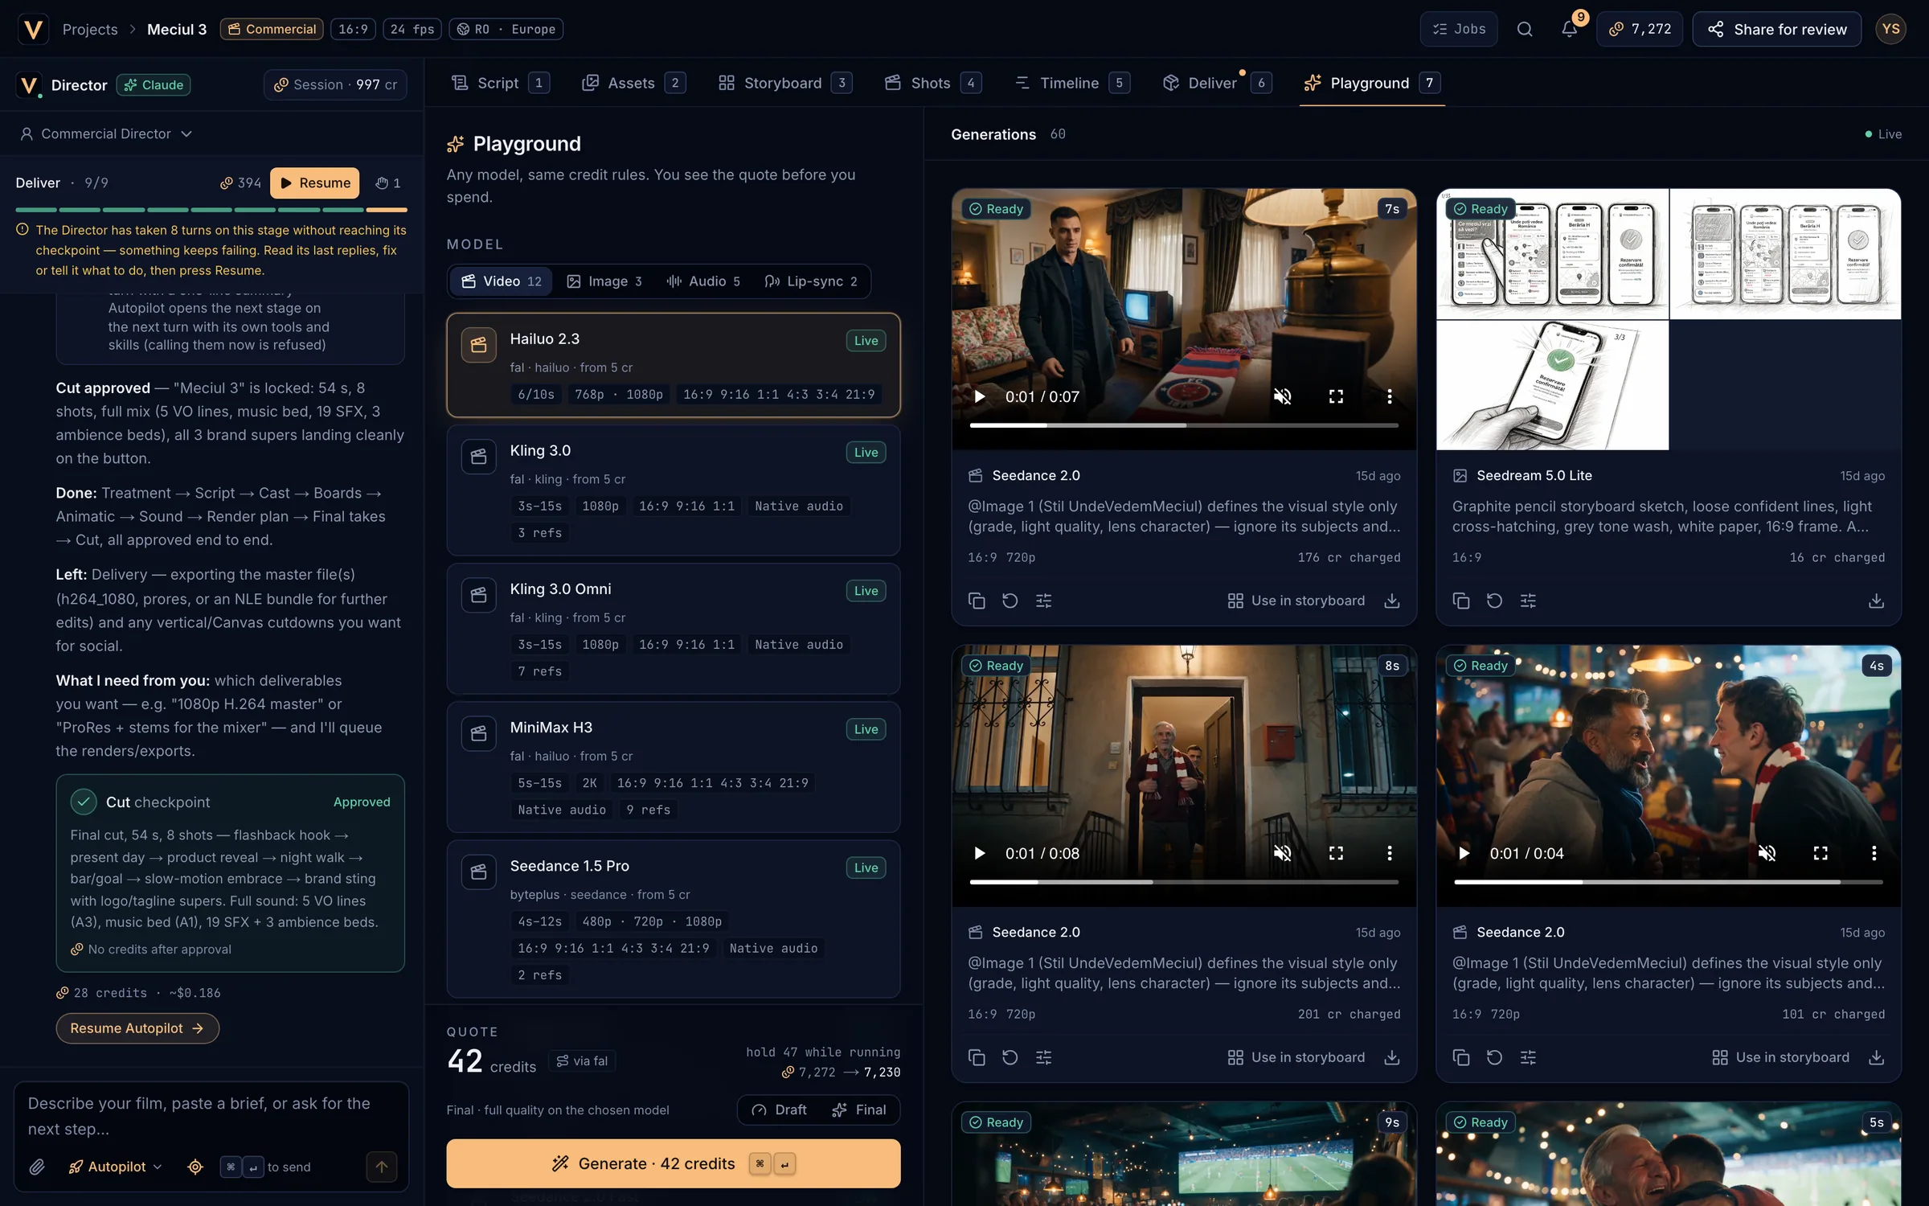The width and height of the screenshot is (1929, 1206).
Task: Open the Timeline tab
Action: pos(1071,83)
